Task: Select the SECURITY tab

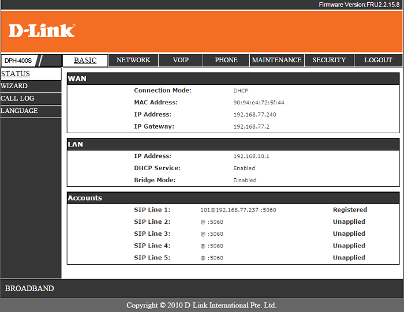Action: coord(329,60)
